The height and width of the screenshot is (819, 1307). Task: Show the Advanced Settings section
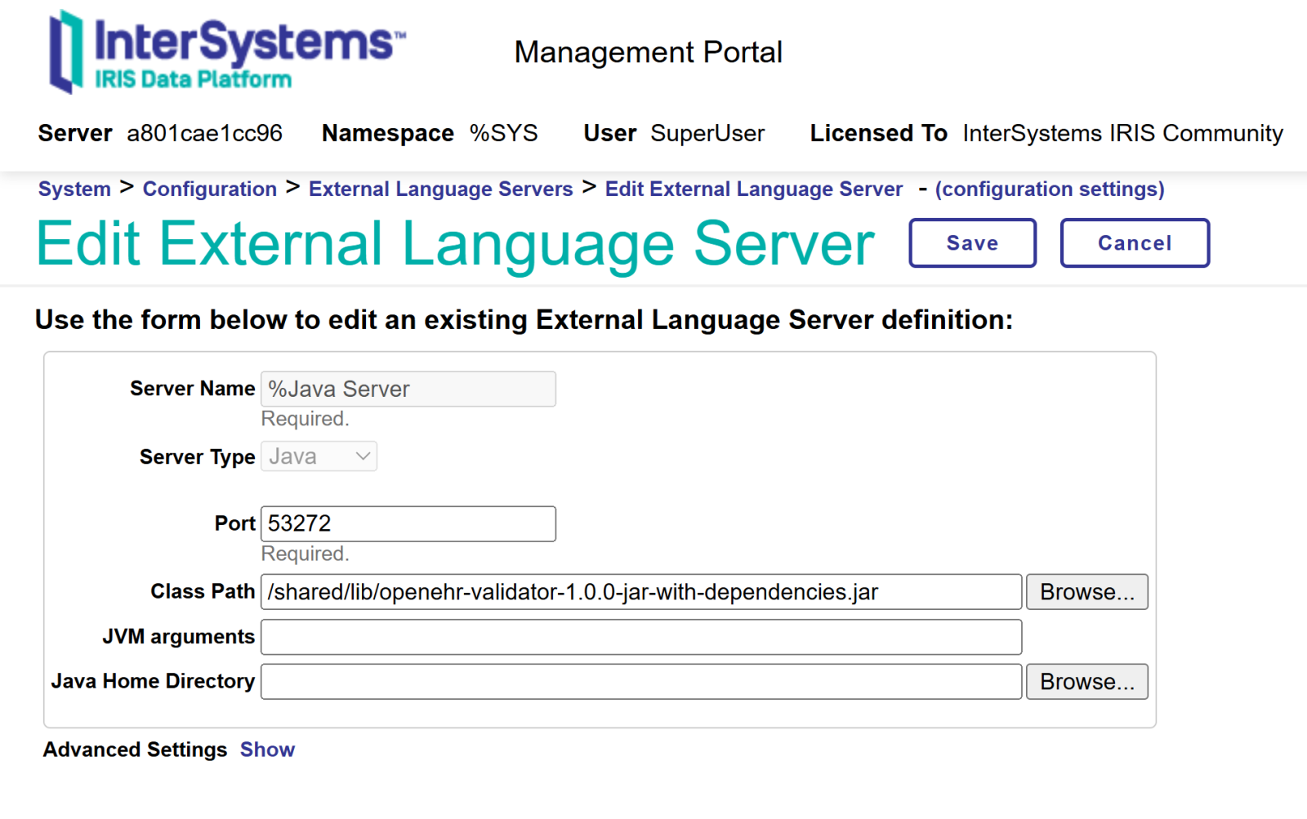click(x=267, y=750)
